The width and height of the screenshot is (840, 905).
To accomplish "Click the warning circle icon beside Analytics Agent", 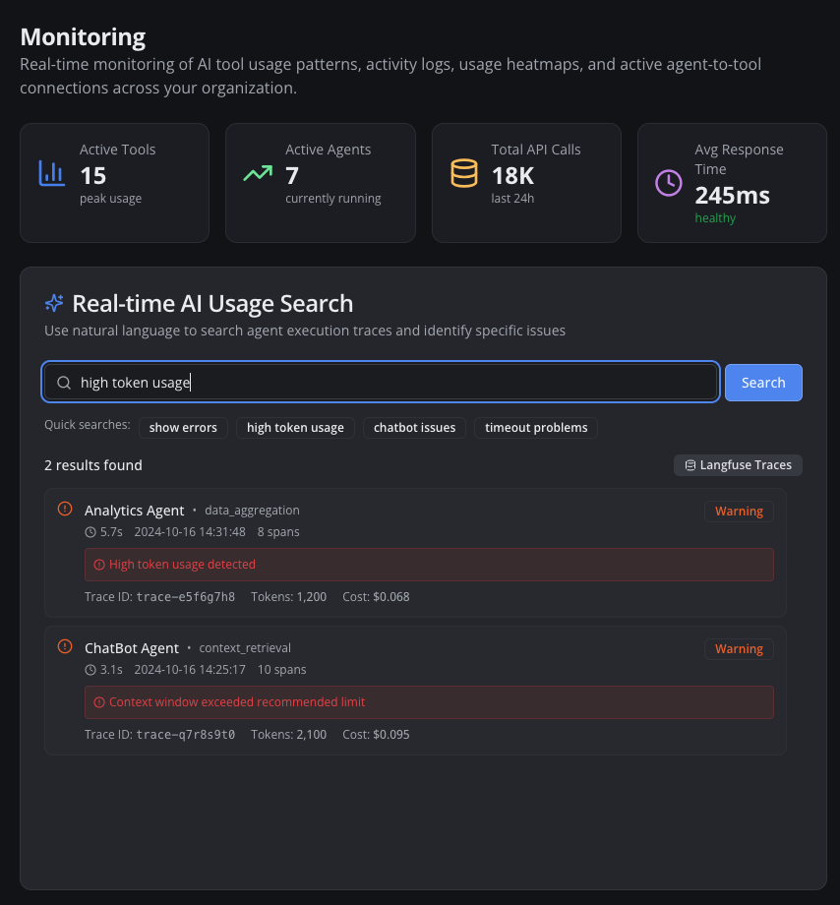I will (64, 509).
